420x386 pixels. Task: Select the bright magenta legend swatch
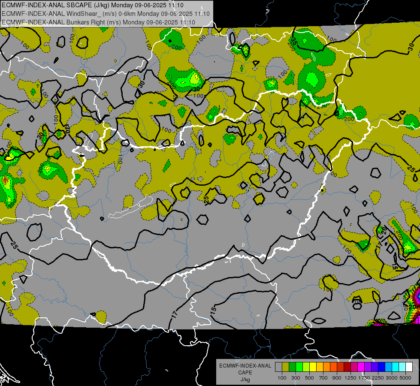(x=361, y=367)
